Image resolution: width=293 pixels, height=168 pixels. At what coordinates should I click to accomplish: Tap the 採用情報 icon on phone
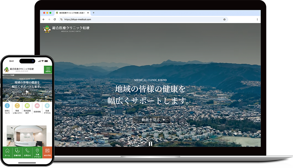click(x=37, y=106)
